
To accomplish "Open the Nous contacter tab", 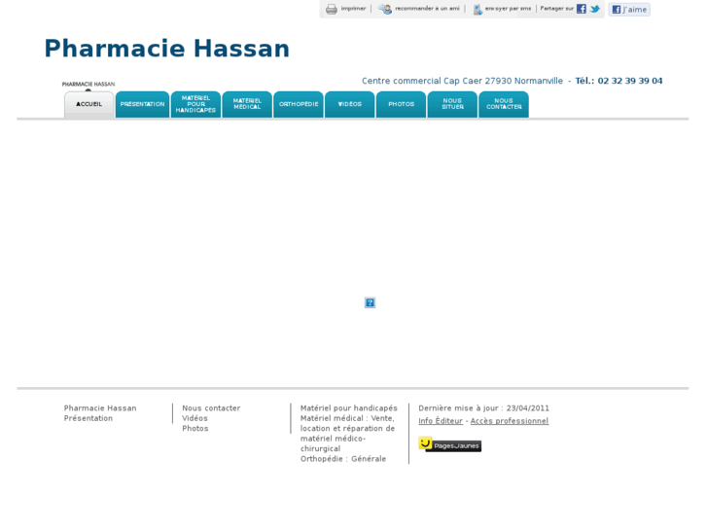I will click(504, 105).
